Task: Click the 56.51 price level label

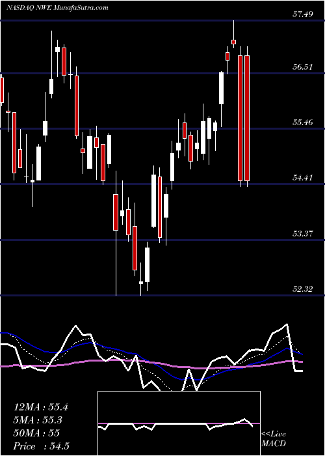Action: (303, 67)
